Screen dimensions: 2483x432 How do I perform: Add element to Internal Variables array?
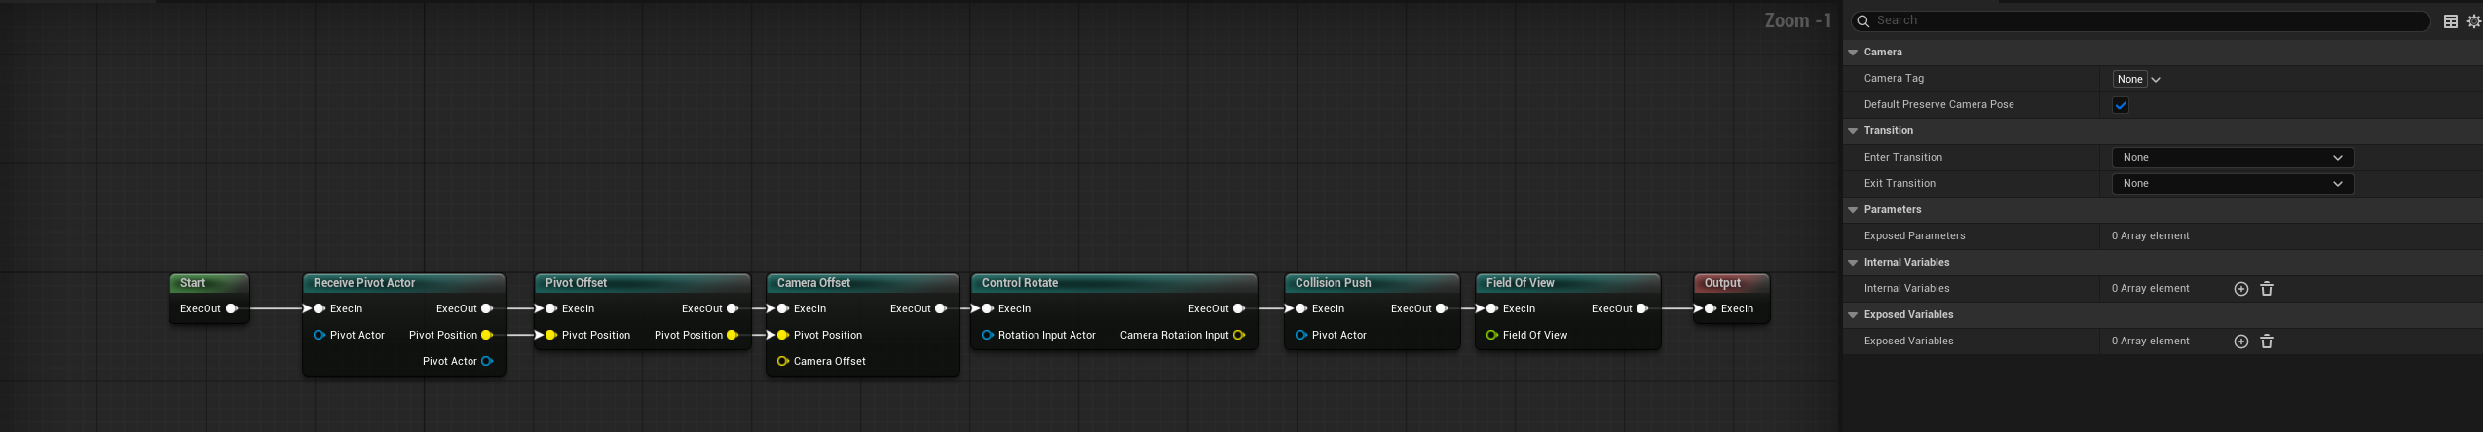pos(2240,289)
